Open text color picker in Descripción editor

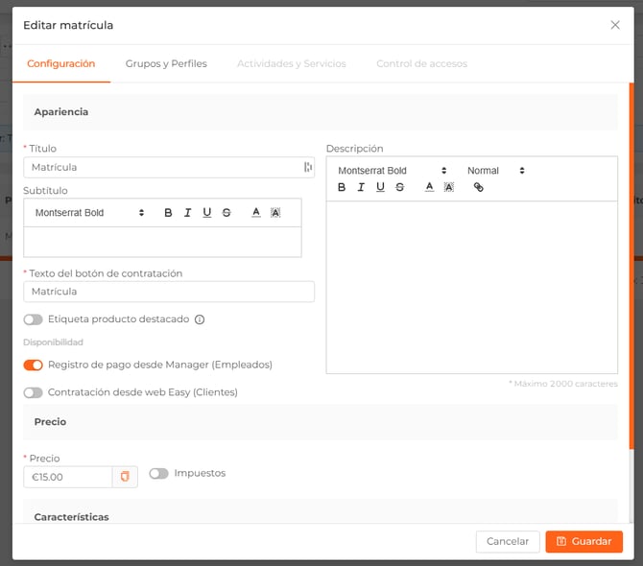click(429, 187)
